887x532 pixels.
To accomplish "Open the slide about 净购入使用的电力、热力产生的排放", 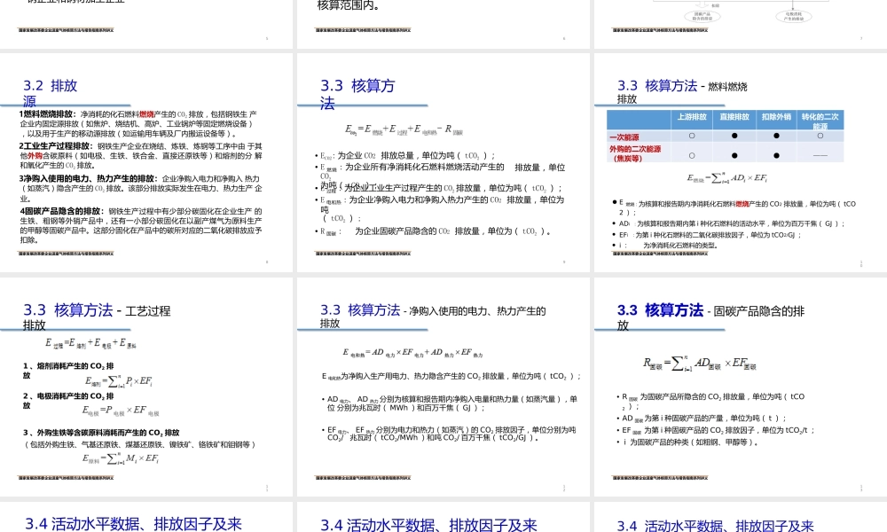I will (x=443, y=387).
